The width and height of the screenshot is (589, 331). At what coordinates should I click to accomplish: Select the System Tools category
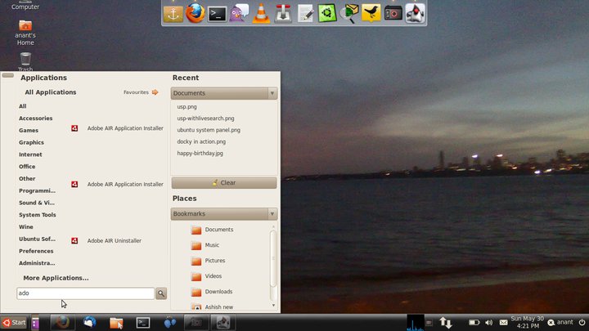pyautogui.click(x=38, y=215)
